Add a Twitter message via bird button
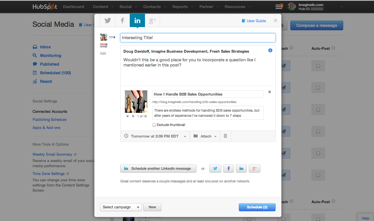 [x=215, y=169]
